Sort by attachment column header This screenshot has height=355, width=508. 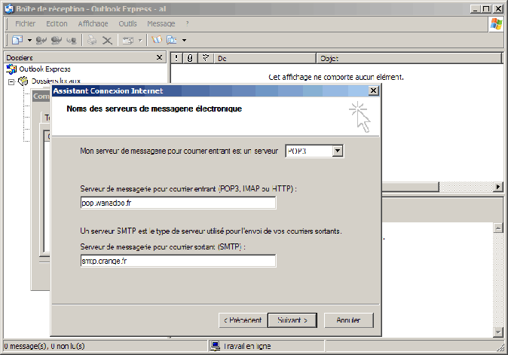[x=190, y=58]
